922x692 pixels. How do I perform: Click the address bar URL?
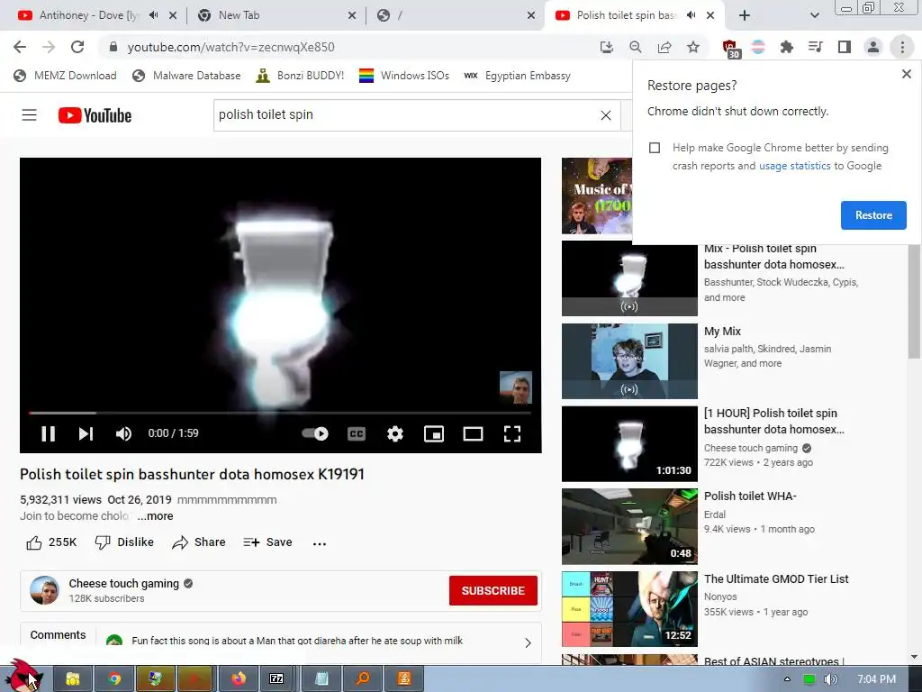pyautogui.click(x=230, y=47)
